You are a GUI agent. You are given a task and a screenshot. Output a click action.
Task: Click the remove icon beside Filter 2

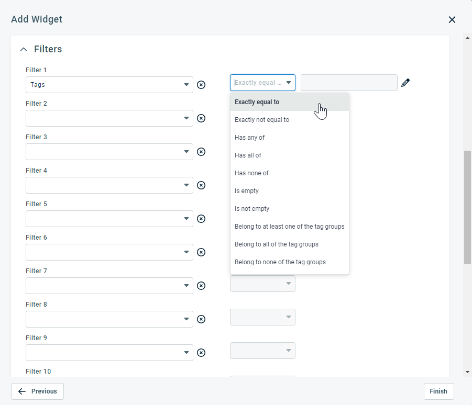point(201,118)
